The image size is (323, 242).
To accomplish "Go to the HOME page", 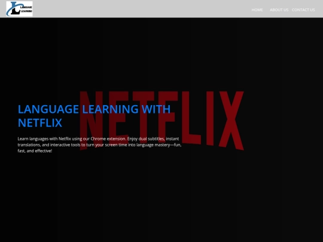I will click(257, 10).
